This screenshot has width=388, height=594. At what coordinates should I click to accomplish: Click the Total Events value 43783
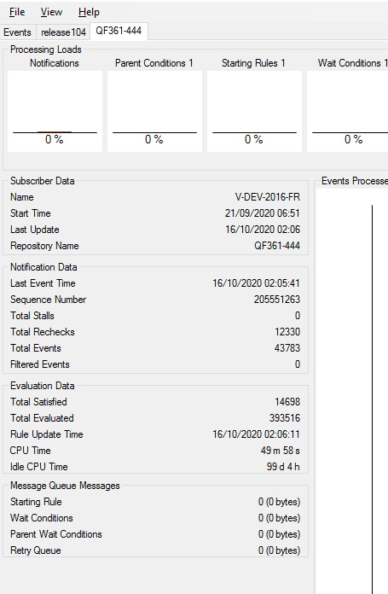[287, 347]
